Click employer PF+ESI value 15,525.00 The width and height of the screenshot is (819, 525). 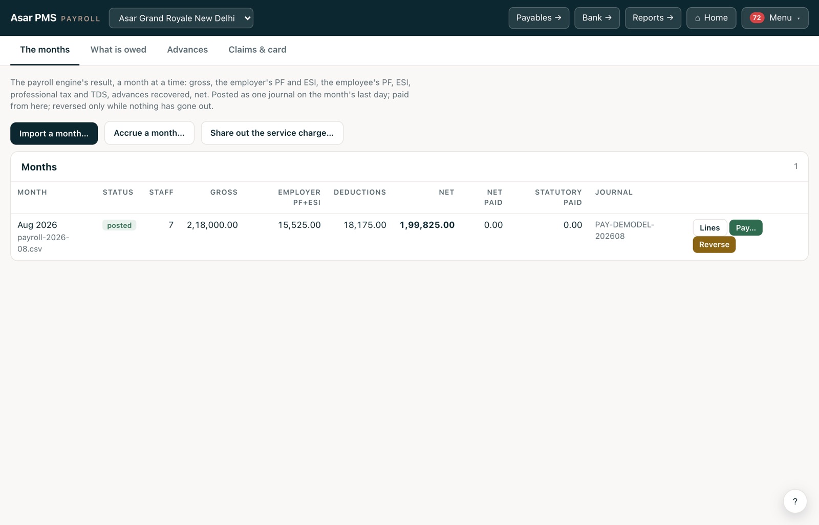299,225
